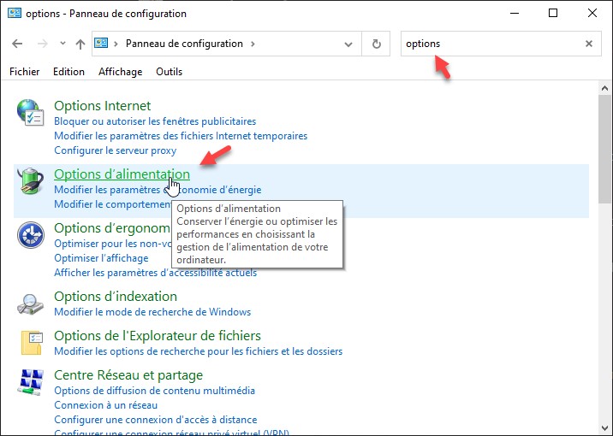Click the Centre Réseau et partage icon

point(31,383)
